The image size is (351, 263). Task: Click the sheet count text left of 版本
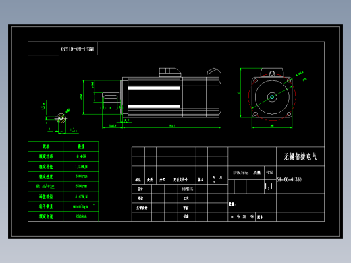[x=242, y=217]
